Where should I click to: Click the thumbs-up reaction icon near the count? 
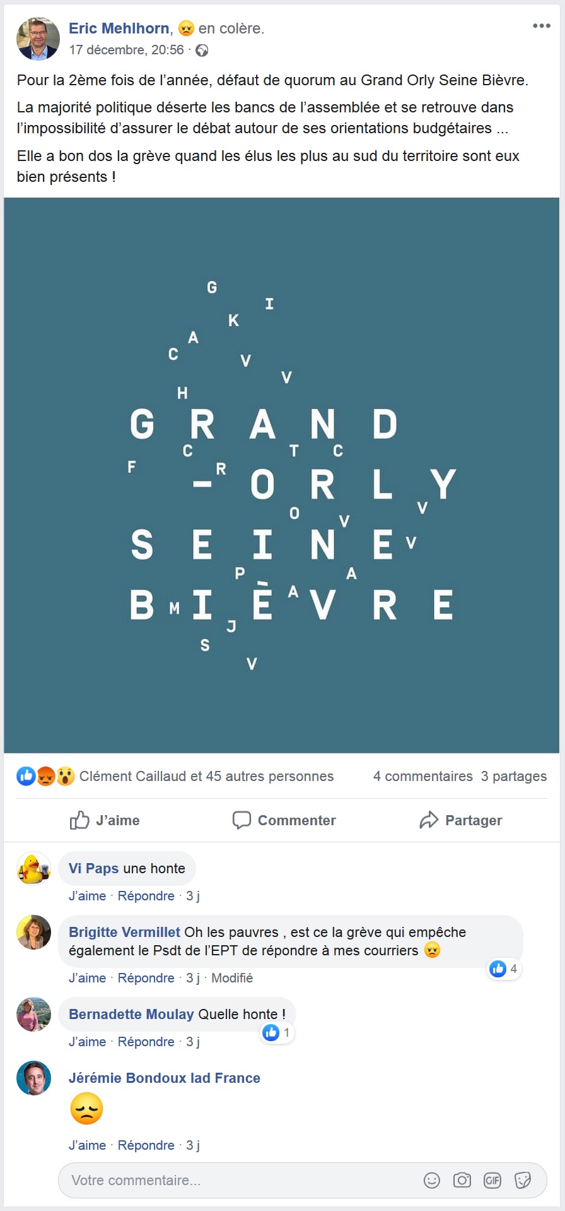[x=25, y=776]
